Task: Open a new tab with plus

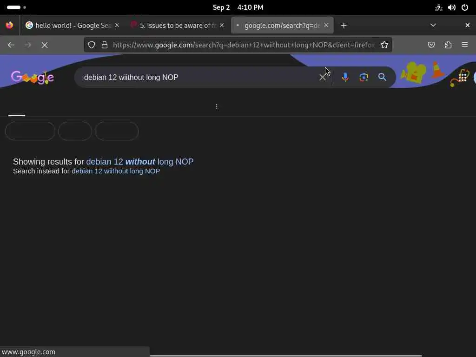Action: tap(344, 26)
